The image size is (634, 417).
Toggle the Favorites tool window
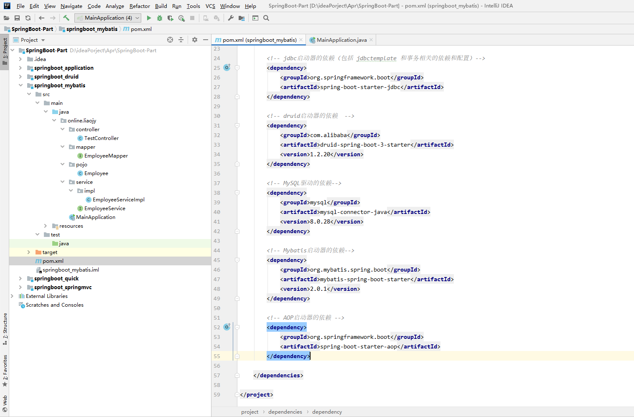[5, 370]
